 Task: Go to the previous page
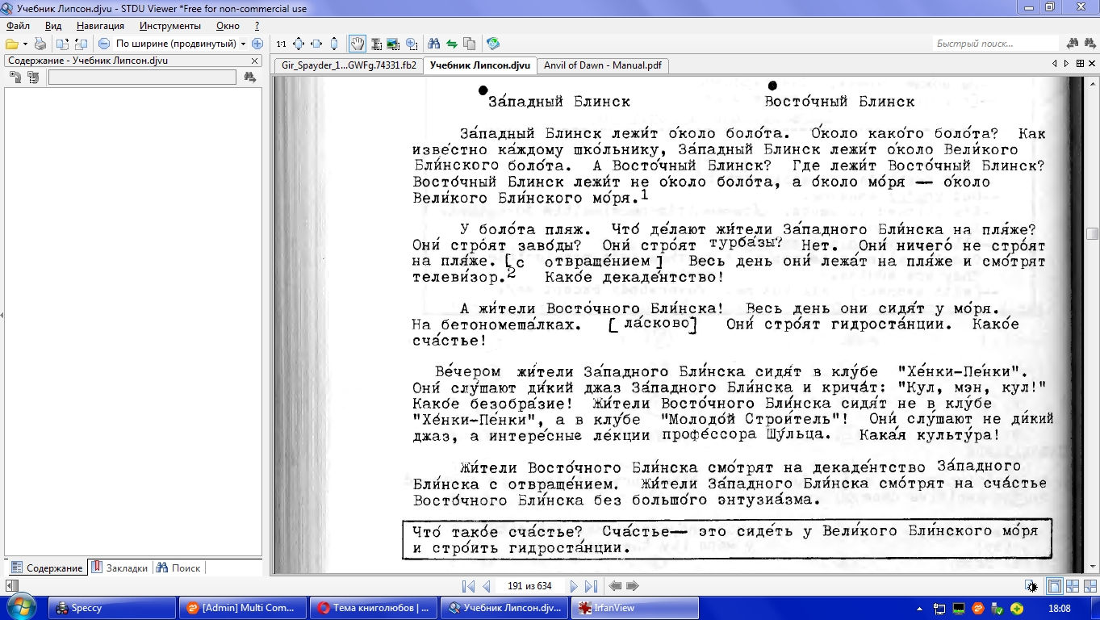(487, 586)
